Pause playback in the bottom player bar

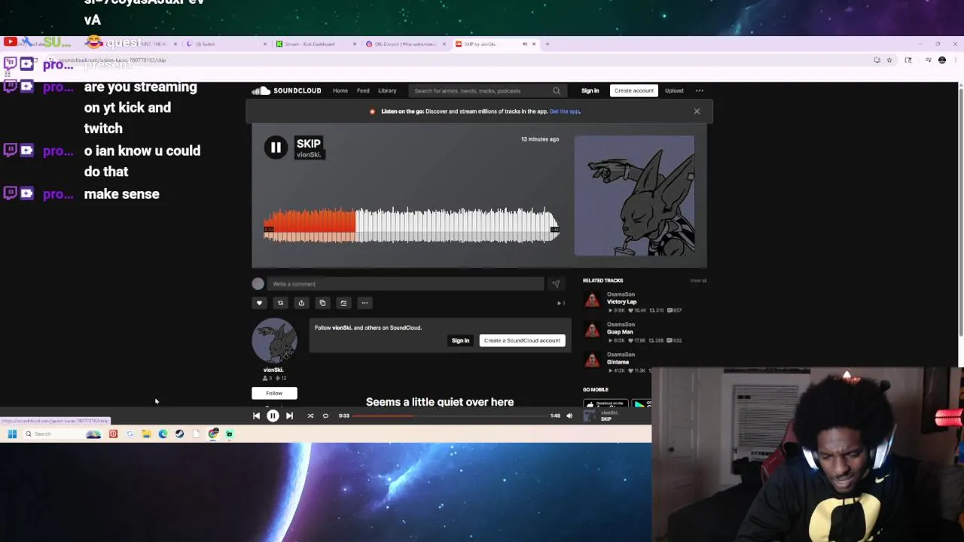coord(273,416)
